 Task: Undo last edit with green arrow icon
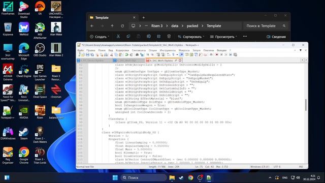tap(127, 54)
